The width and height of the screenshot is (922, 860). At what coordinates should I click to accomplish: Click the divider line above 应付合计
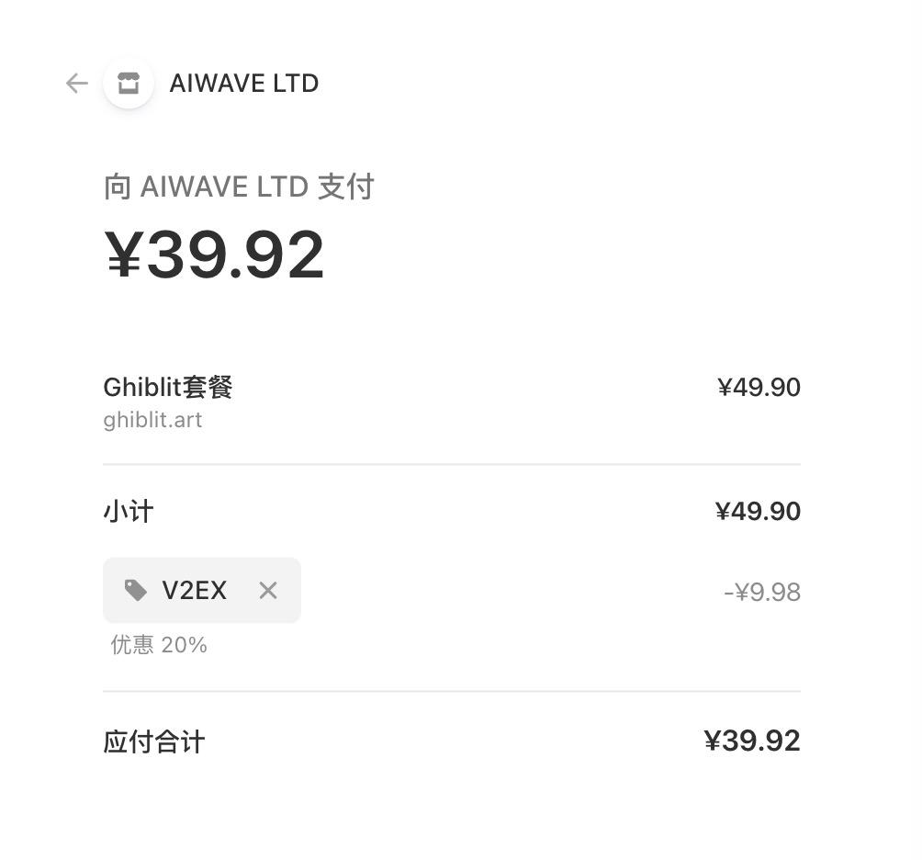point(452,690)
